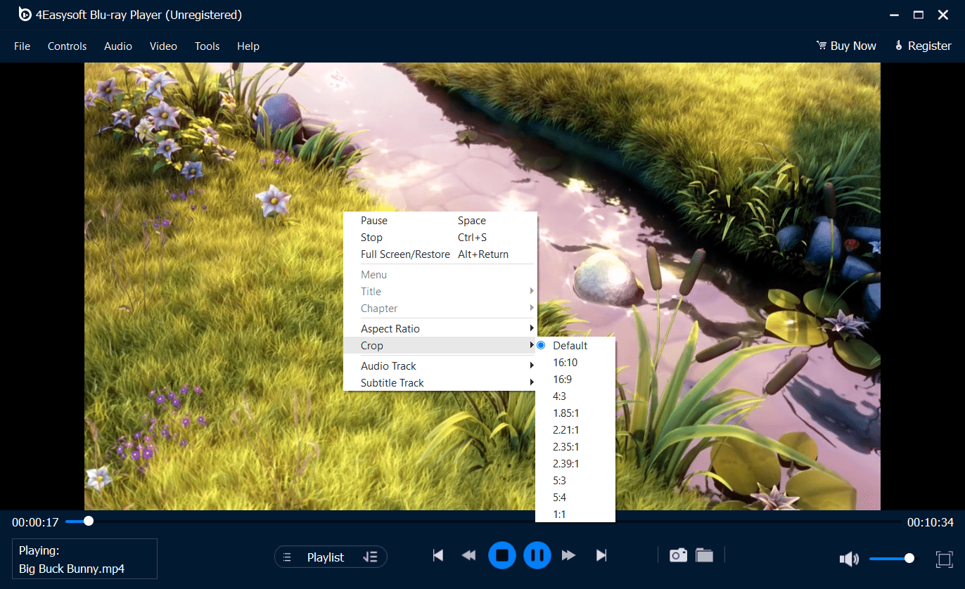Stop video playback button

502,556
